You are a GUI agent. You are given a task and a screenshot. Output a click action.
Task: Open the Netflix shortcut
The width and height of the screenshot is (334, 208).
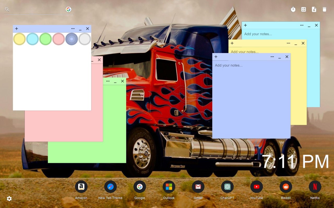(315, 187)
